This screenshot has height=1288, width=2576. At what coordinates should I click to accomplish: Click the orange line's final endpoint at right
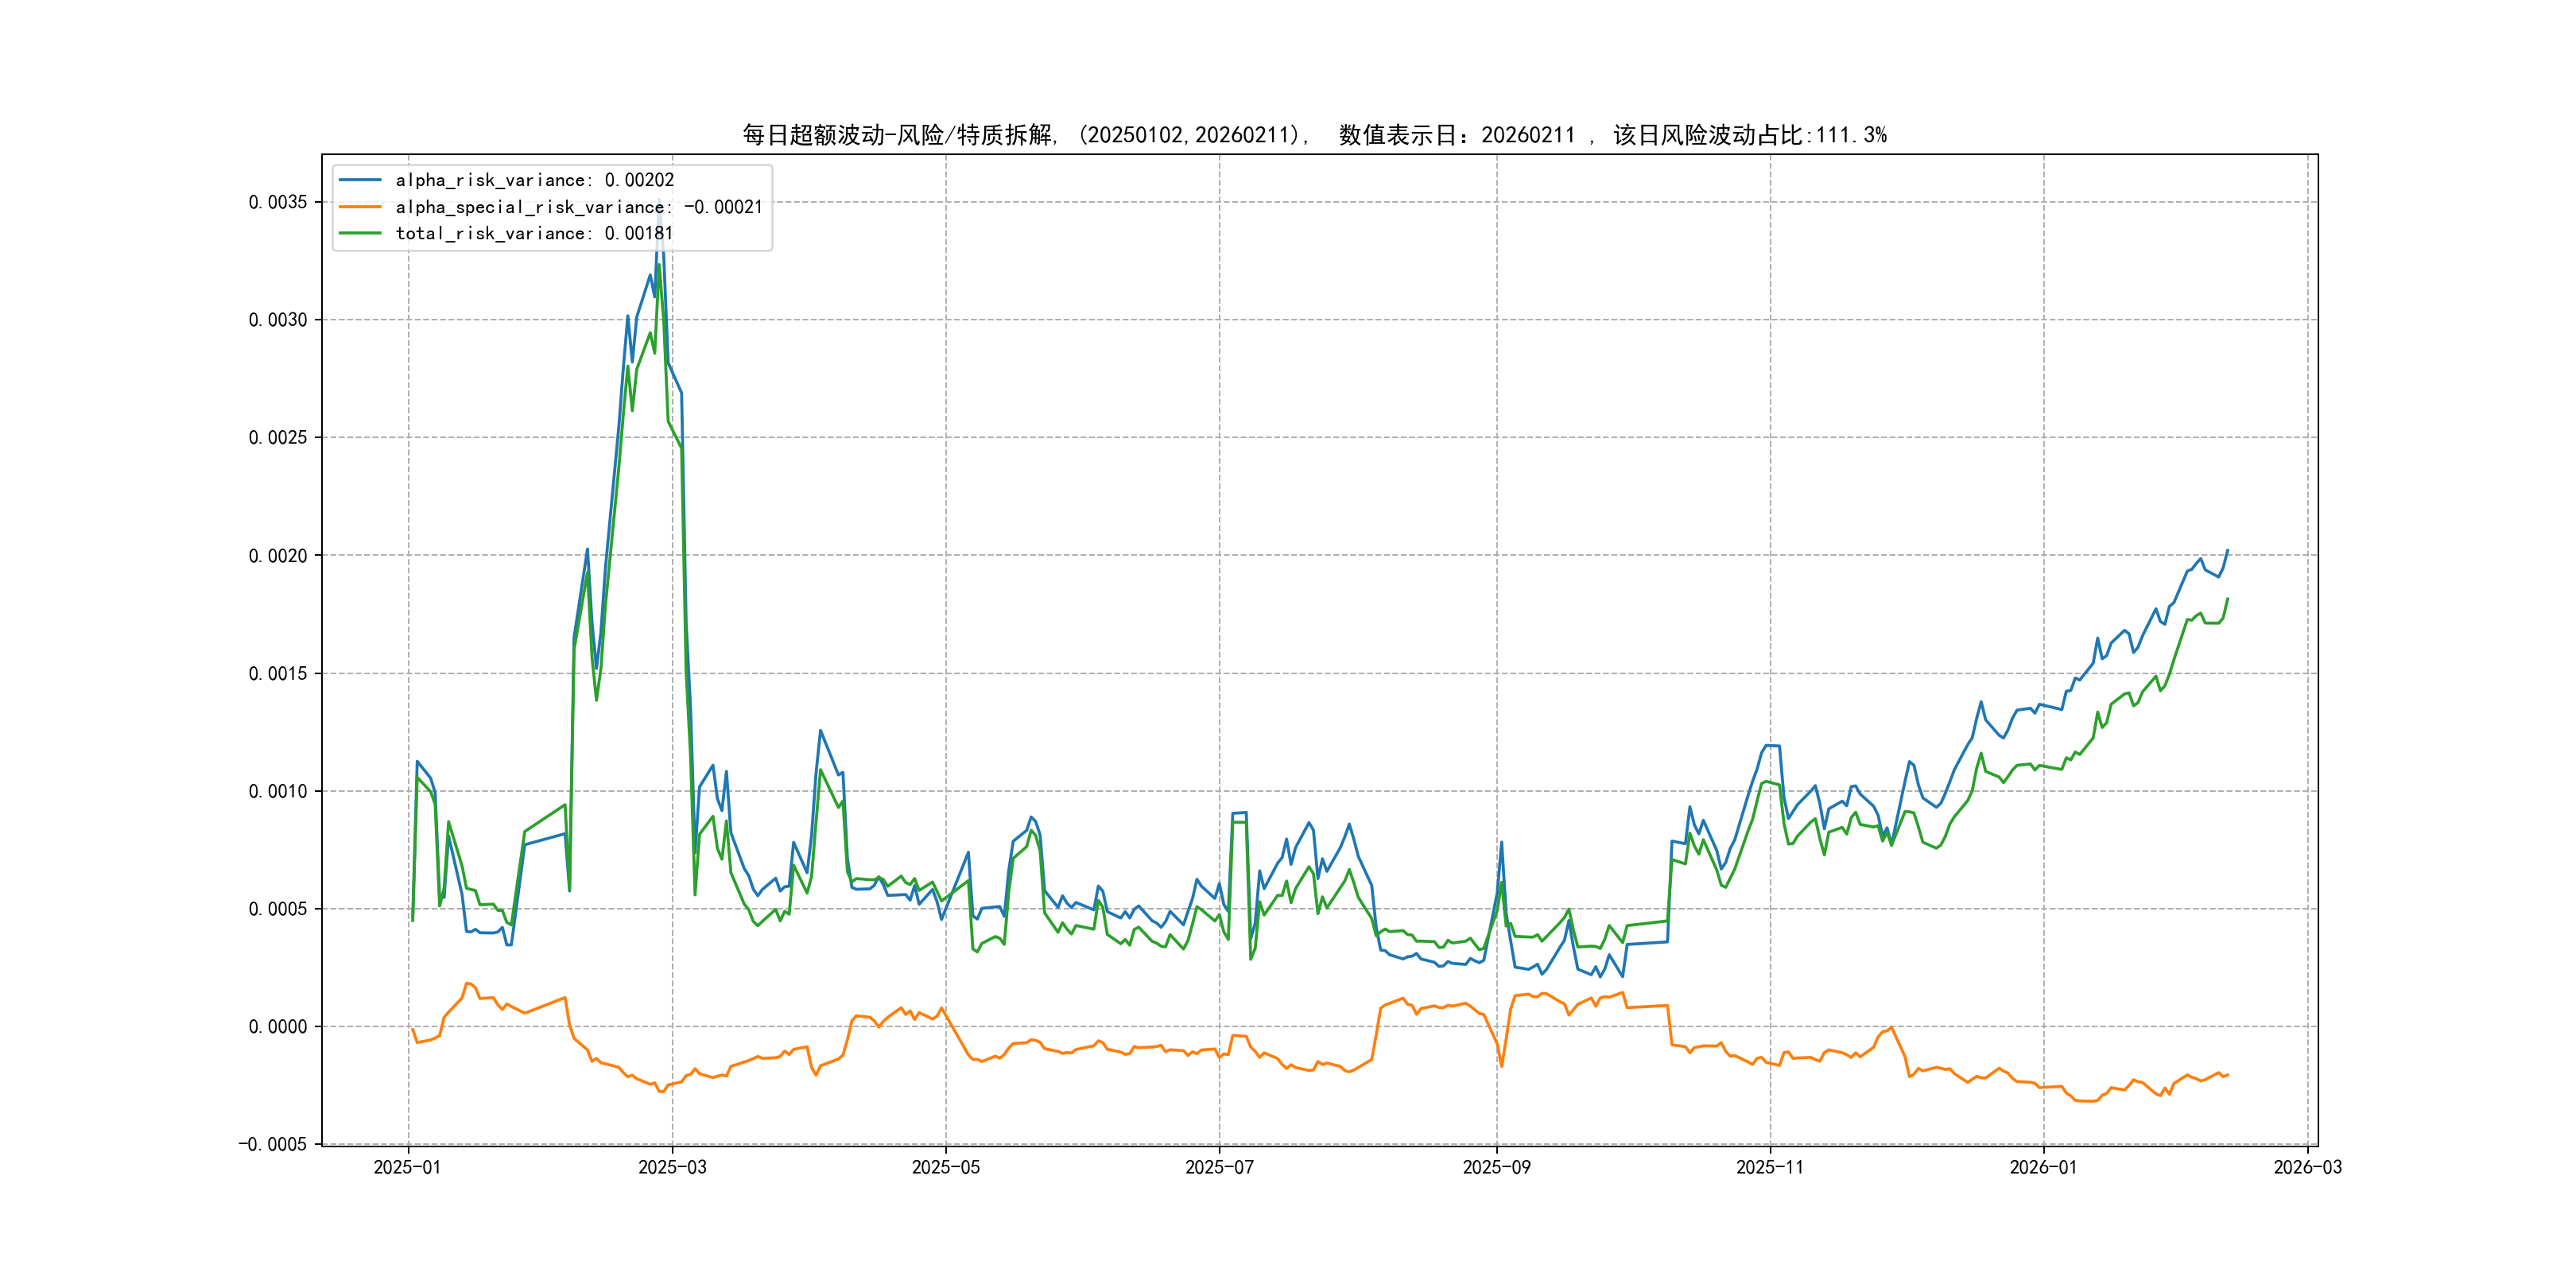(2227, 1074)
